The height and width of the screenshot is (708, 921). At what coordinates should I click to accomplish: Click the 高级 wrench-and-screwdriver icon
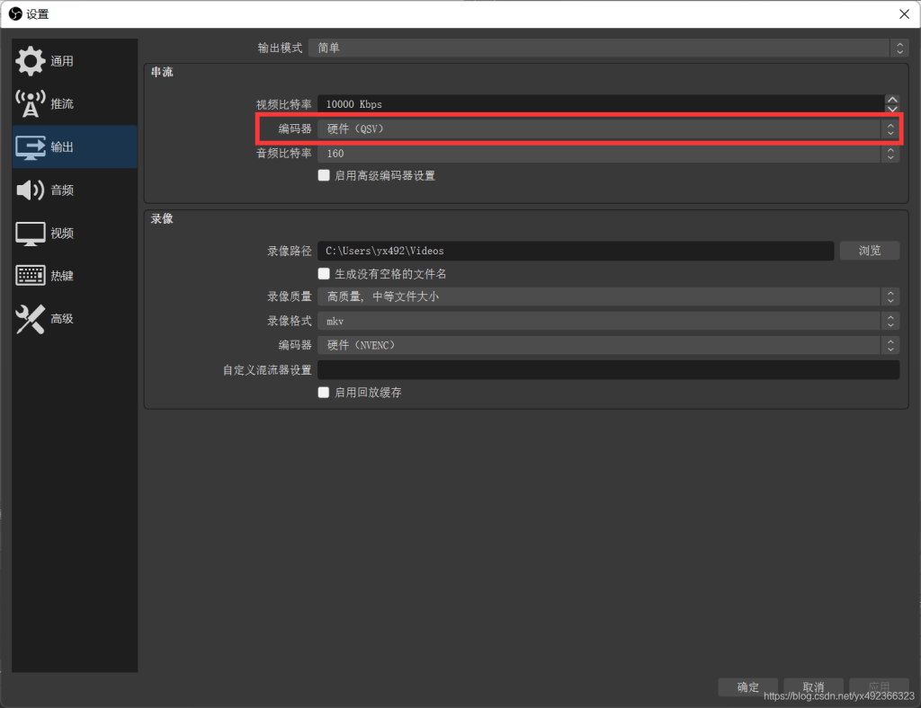[x=31, y=319]
